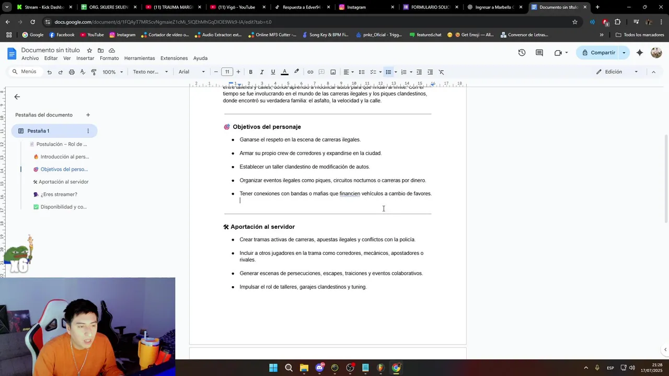The height and width of the screenshot is (376, 669).
Task: Open the Insertar menu
Action: [85, 58]
